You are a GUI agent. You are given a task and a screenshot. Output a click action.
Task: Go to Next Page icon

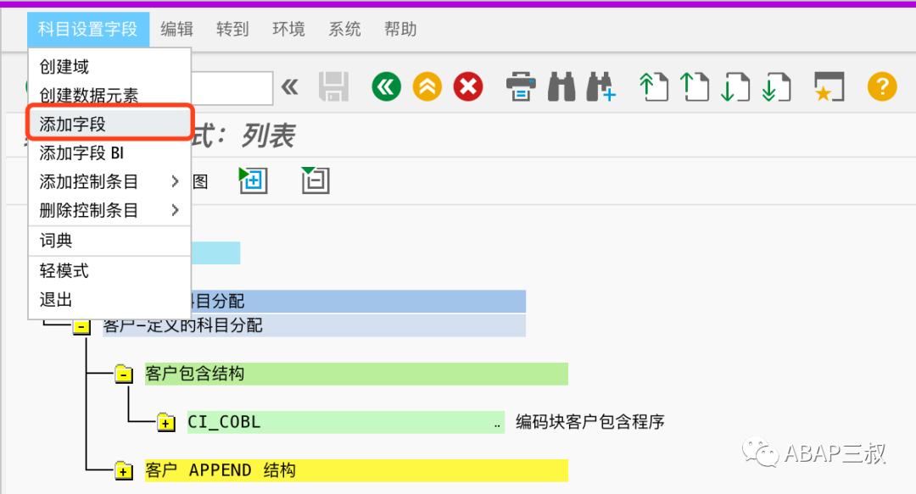[735, 87]
